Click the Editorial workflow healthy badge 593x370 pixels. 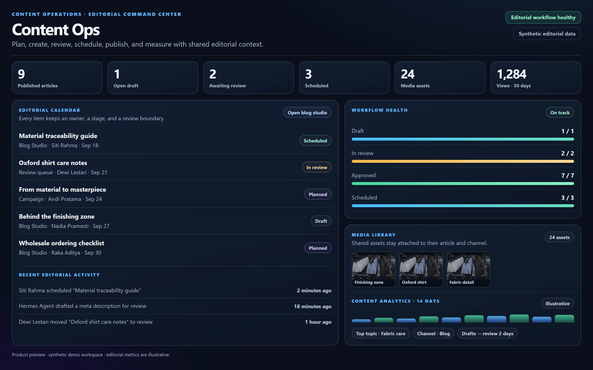tap(543, 17)
